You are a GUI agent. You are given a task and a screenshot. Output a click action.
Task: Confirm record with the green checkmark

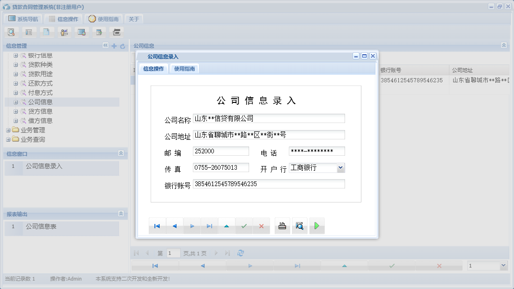point(244,225)
